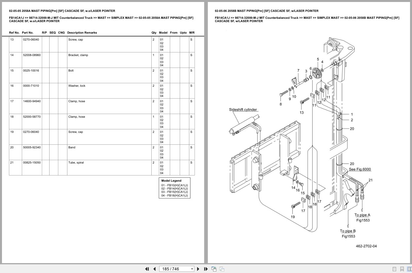412x273 pixels.
Task: Click the go to previous view icon
Action: 214,269
